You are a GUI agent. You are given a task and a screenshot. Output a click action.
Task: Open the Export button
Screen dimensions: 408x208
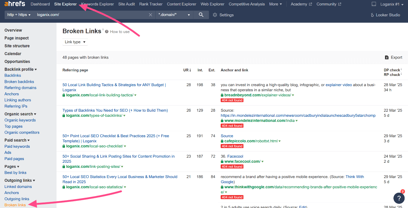click(393, 58)
